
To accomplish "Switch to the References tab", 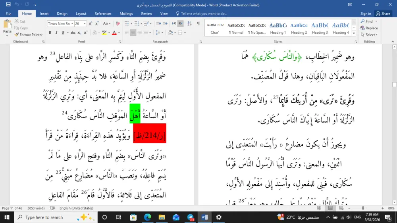I will click(103, 13).
